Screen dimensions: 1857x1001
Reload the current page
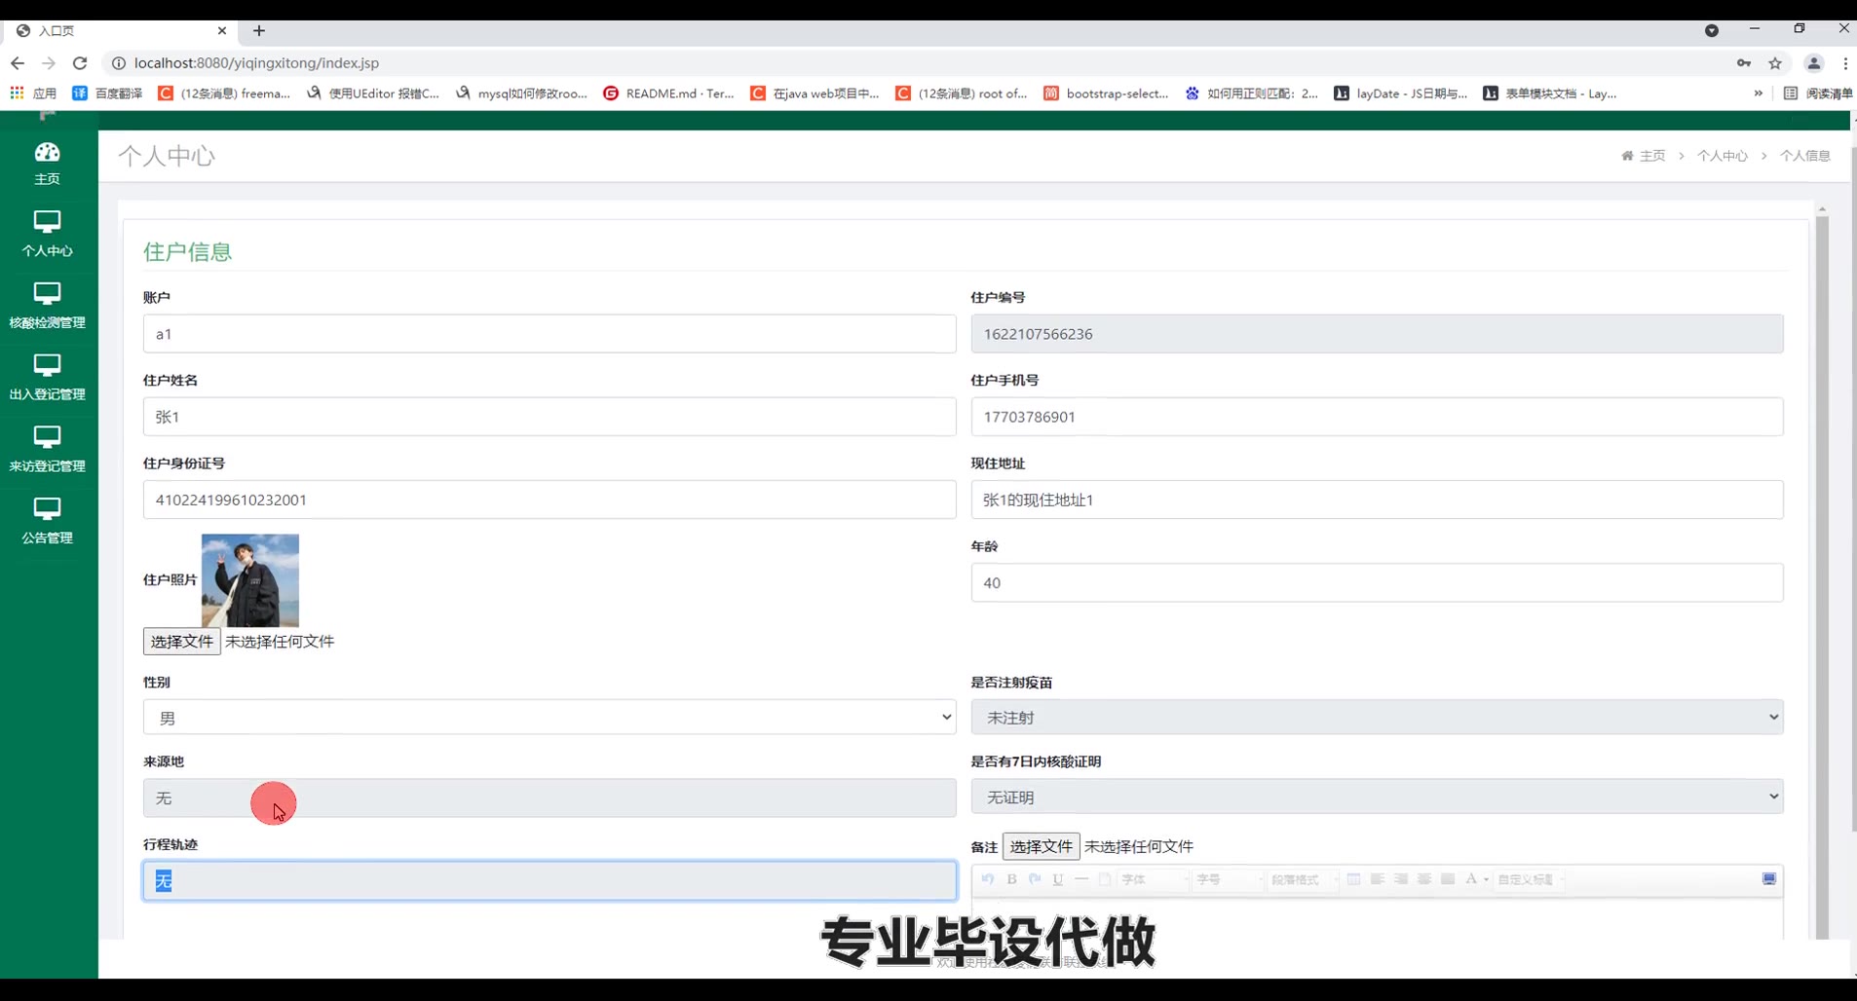[80, 63]
